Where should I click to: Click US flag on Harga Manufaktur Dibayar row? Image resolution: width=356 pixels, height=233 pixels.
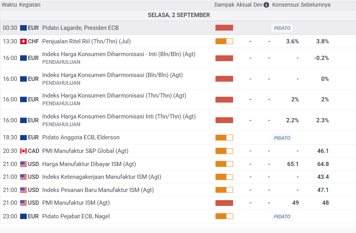coord(23,164)
